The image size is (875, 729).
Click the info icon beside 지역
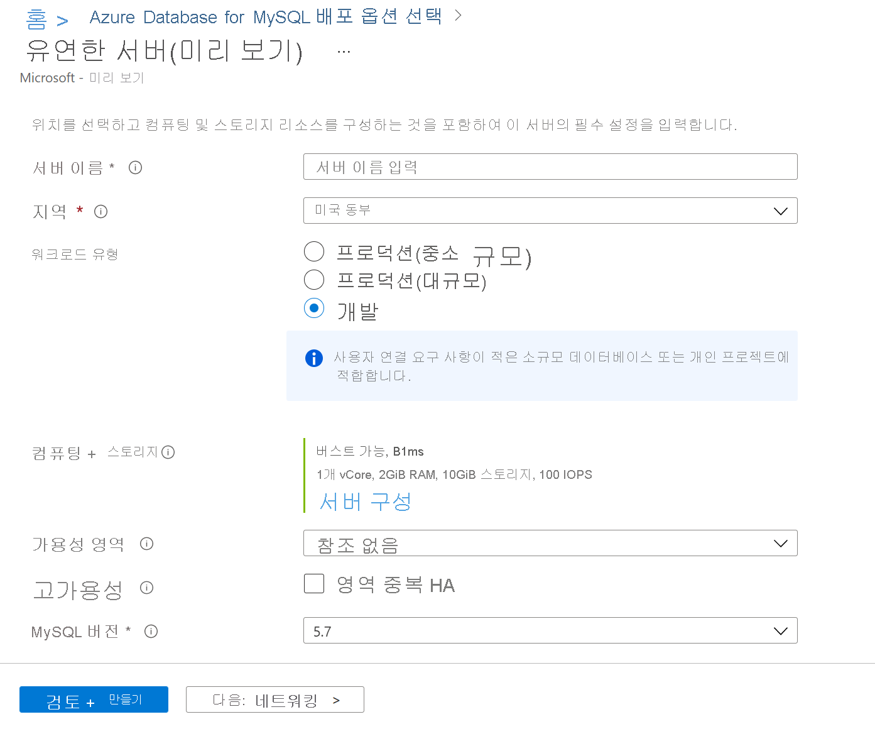[101, 212]
